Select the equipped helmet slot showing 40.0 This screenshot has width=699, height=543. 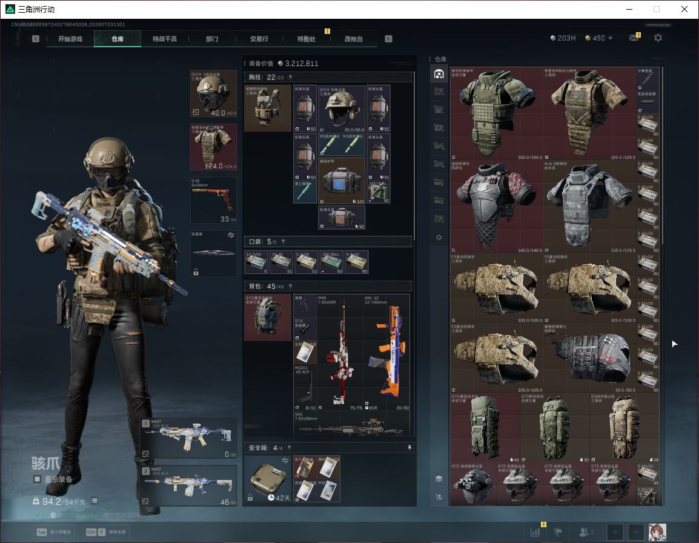coord(214,94)
